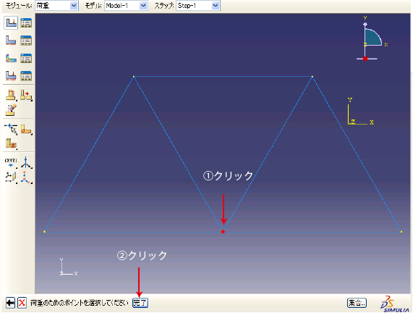Select the Create Load tool icon

point(11,23)
